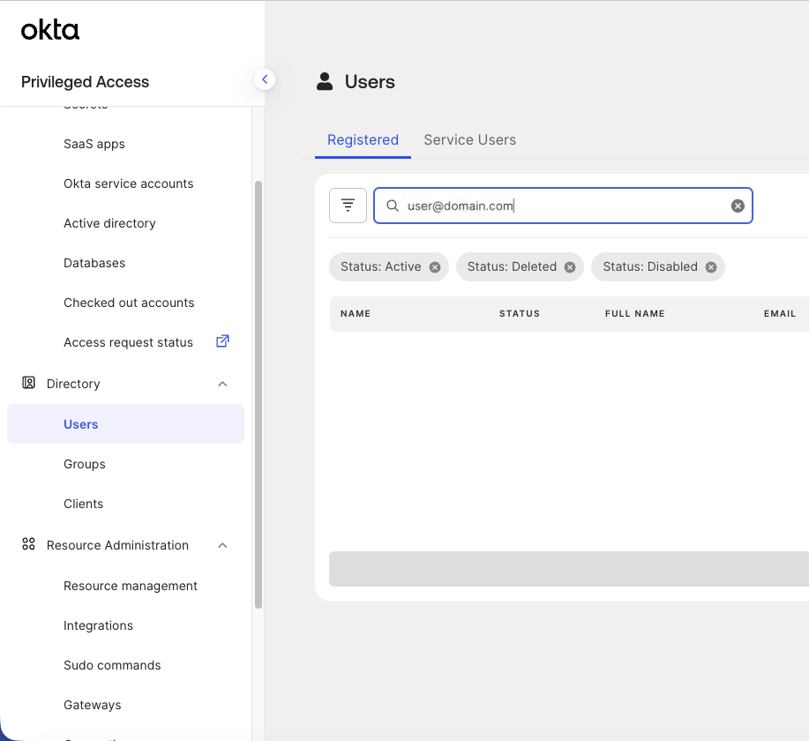The width and height of the screenshot is (809, 741).
Task: Switch to the Registered tab
Action: (x=363, y=140)
